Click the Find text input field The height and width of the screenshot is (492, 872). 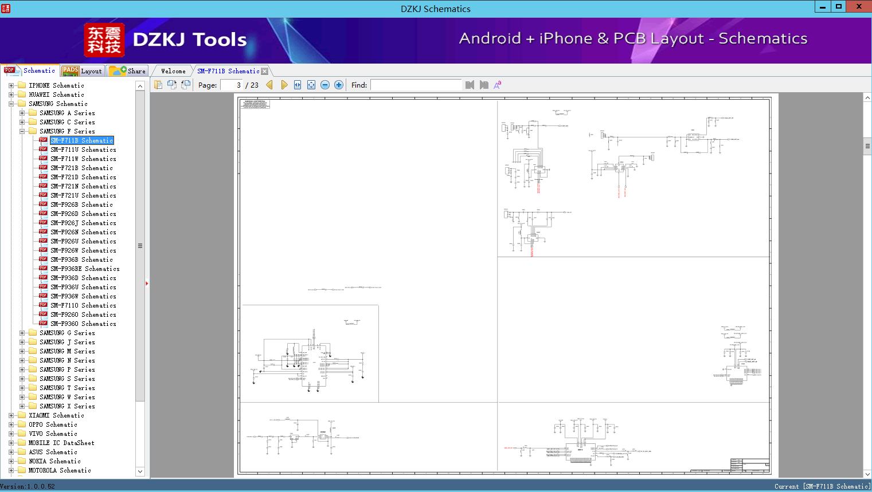[416, 85]
